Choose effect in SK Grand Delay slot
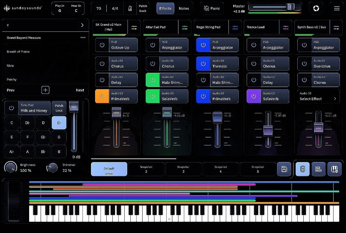The image size is (346, 233). 123,80
